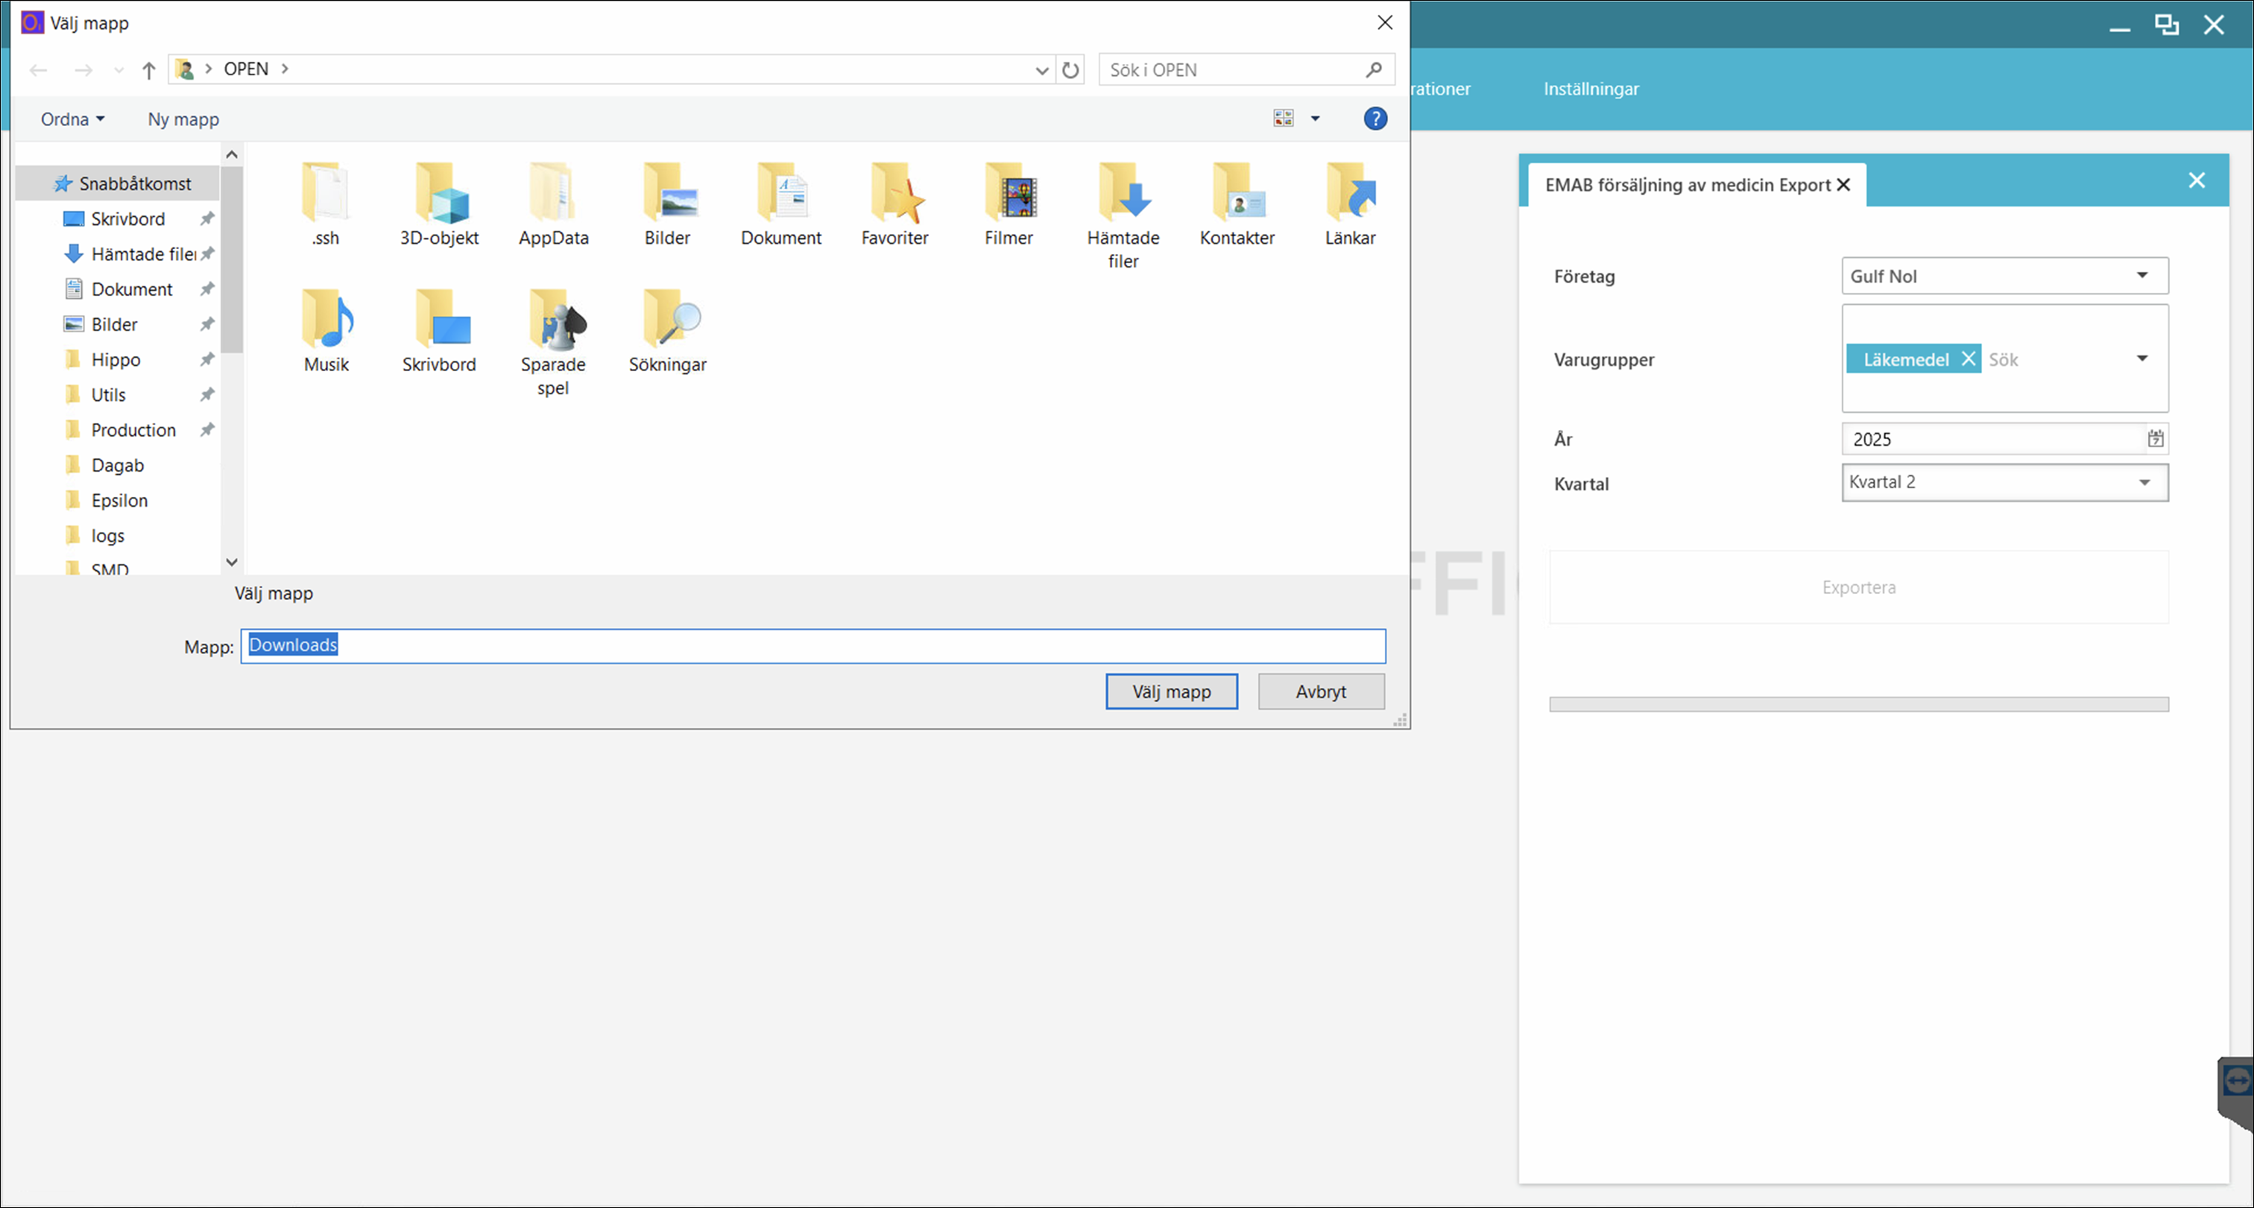
Task: Click the refresh icon beside address bar
Action: 1070,70
